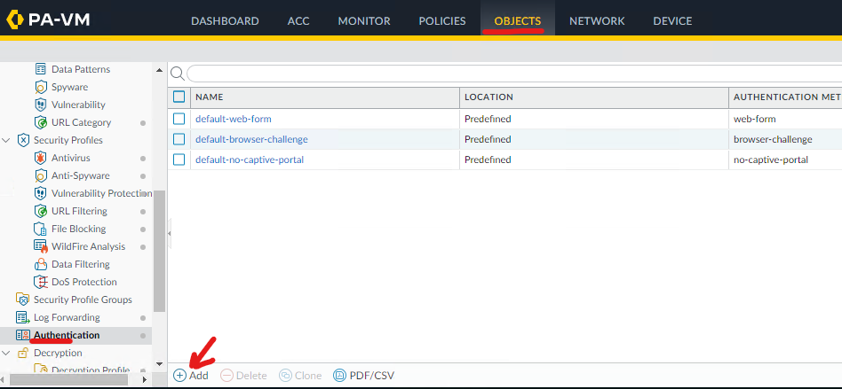Image resolution: width=842 pixels, height=389 pixels.
Task: Switch to the NETWORK tab
Action: click(x=597, y=20)
